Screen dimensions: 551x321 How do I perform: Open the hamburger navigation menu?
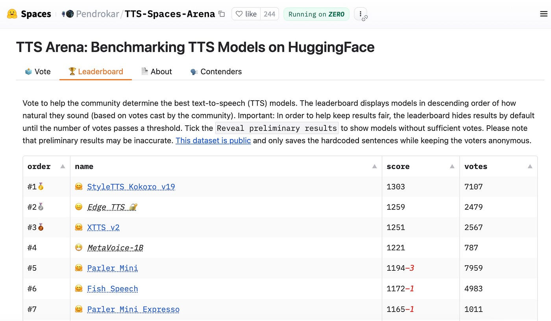coord(544,14)
